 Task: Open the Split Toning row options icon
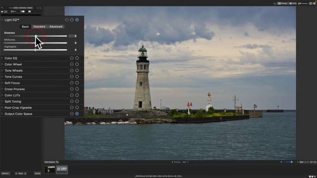click(x=72, y=101)
